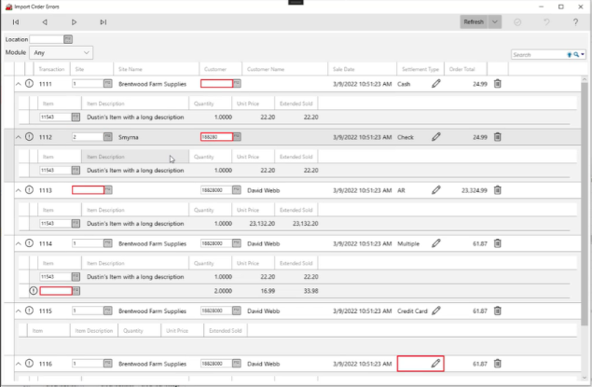Edit the Check settlement type for transaction 1112
The width and height of the screenshot is (592, 387).
[x=435, y=137]
